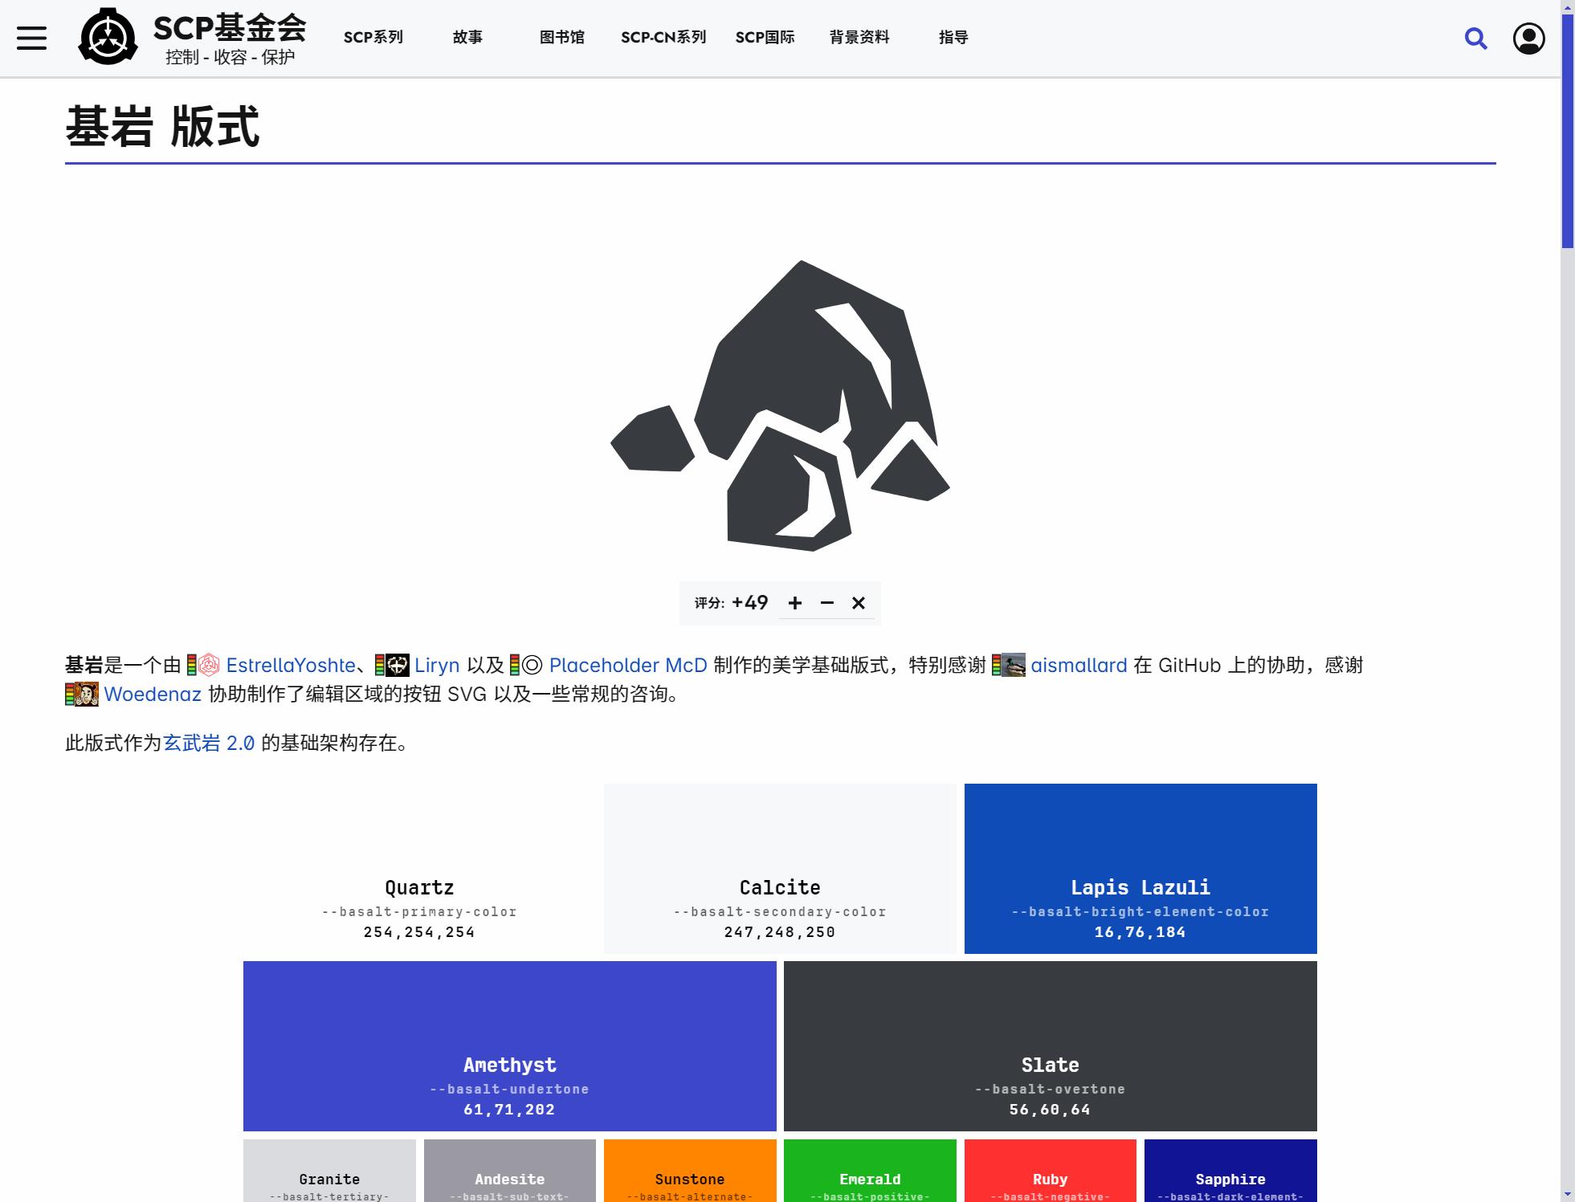Open the 故事 nav menu

coord(467,37)
